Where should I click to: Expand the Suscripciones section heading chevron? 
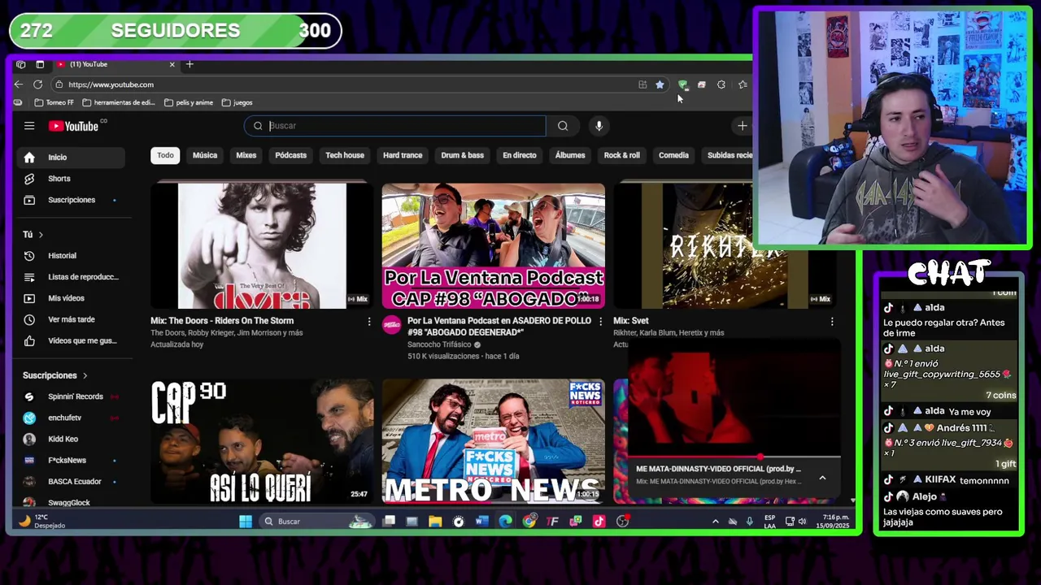point(85,375)
